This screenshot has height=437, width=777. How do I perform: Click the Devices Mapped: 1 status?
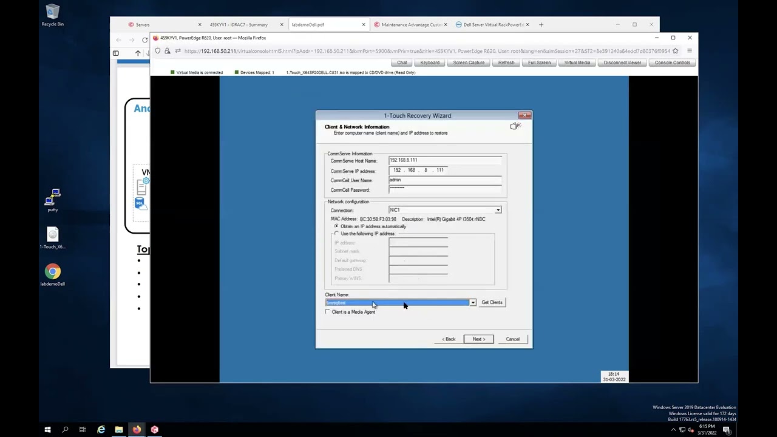(254, 72)
